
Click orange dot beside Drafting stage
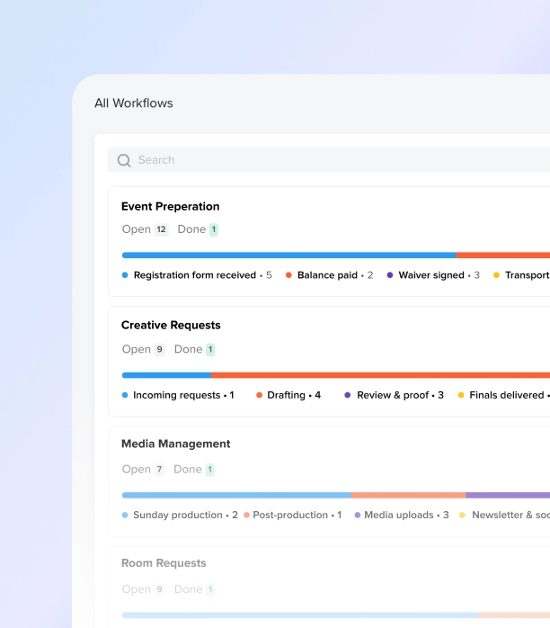[x=259, y=395]
